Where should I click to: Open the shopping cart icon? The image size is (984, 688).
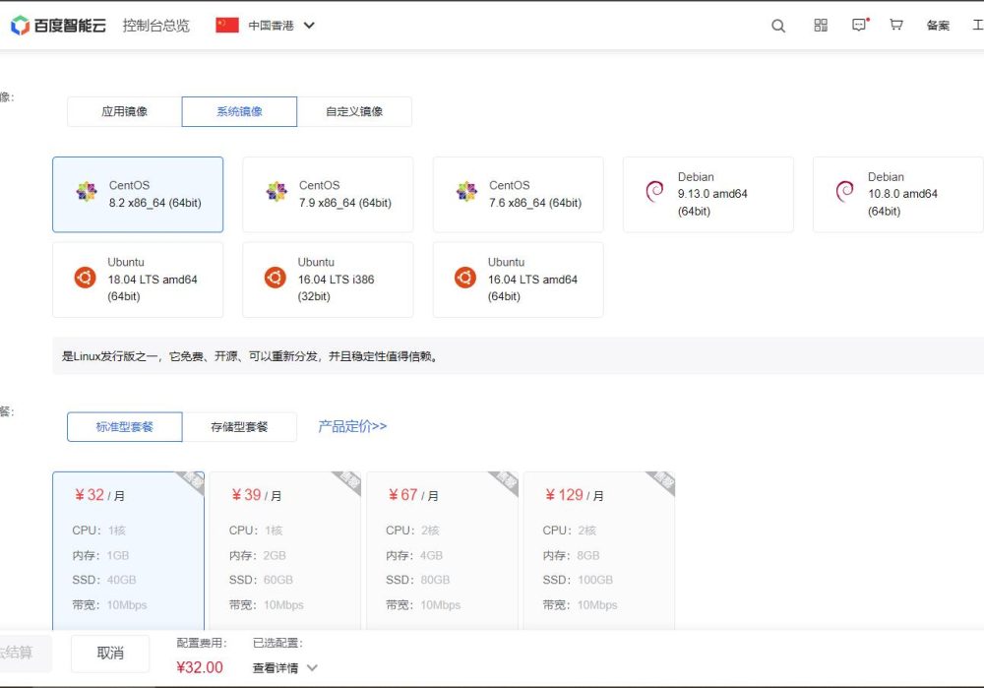(x=896, y=25)
